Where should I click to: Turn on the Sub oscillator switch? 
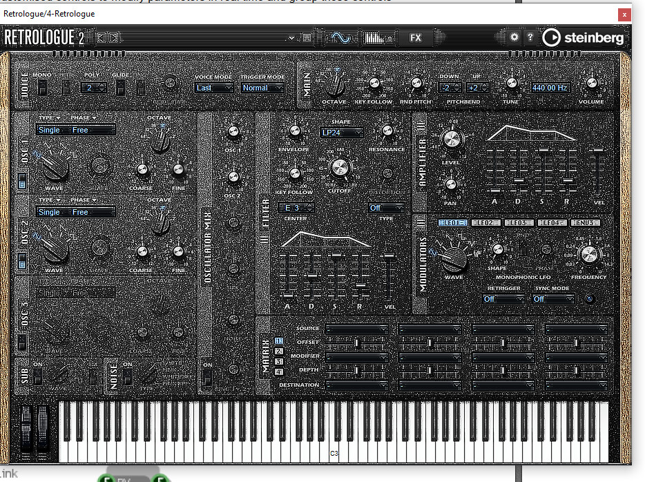[38, 376]
